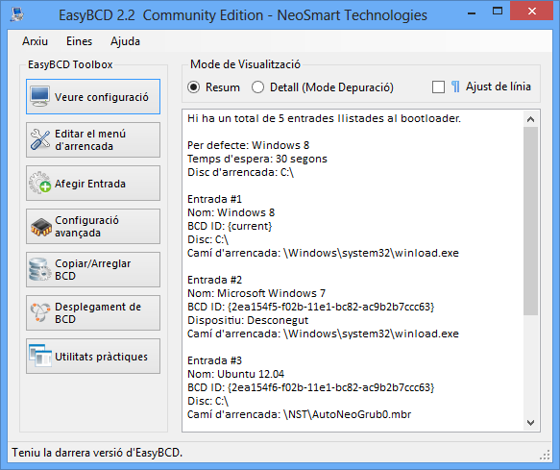Click the line 'BCD ID: {current}'
The width and height of the screenshot is (560, 470).
coord(230,226)
